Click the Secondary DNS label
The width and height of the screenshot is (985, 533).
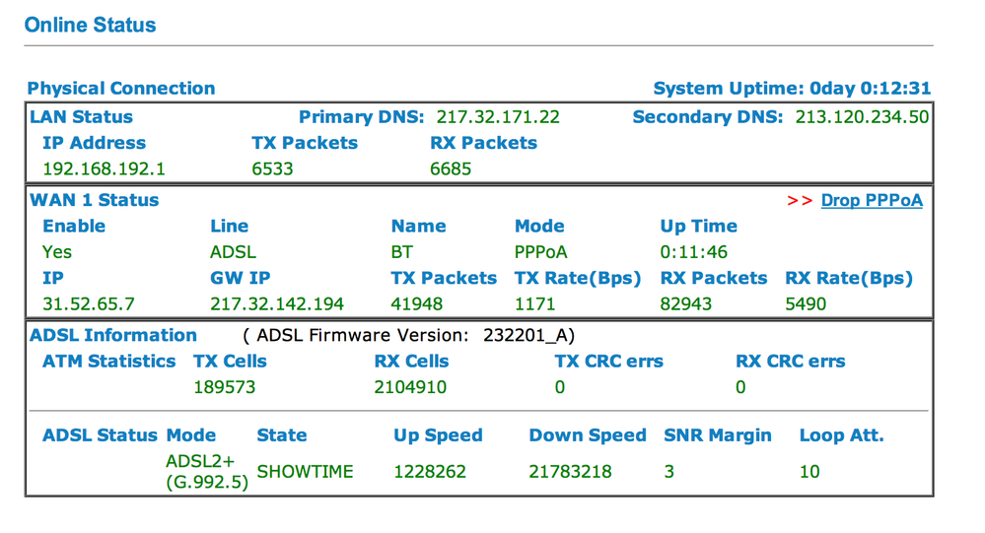pyautogui.click(x=708, y=117)
